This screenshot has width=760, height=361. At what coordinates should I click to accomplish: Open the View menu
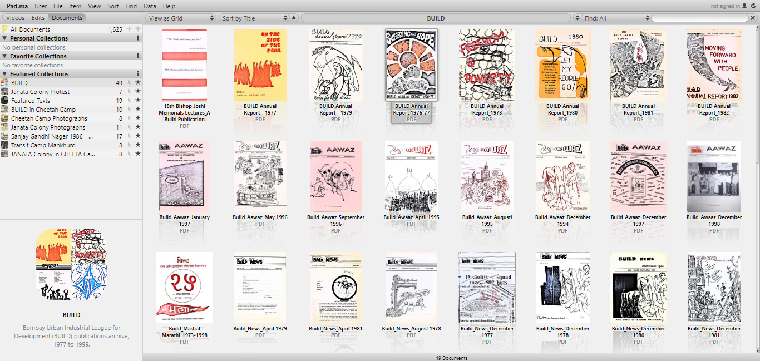pos(95,6)
